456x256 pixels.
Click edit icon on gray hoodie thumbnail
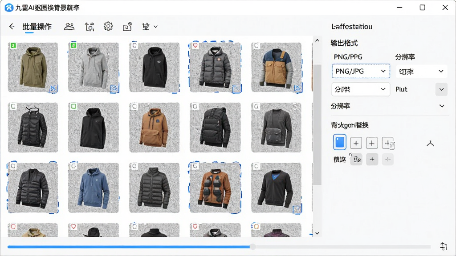[x=114, y=88]
